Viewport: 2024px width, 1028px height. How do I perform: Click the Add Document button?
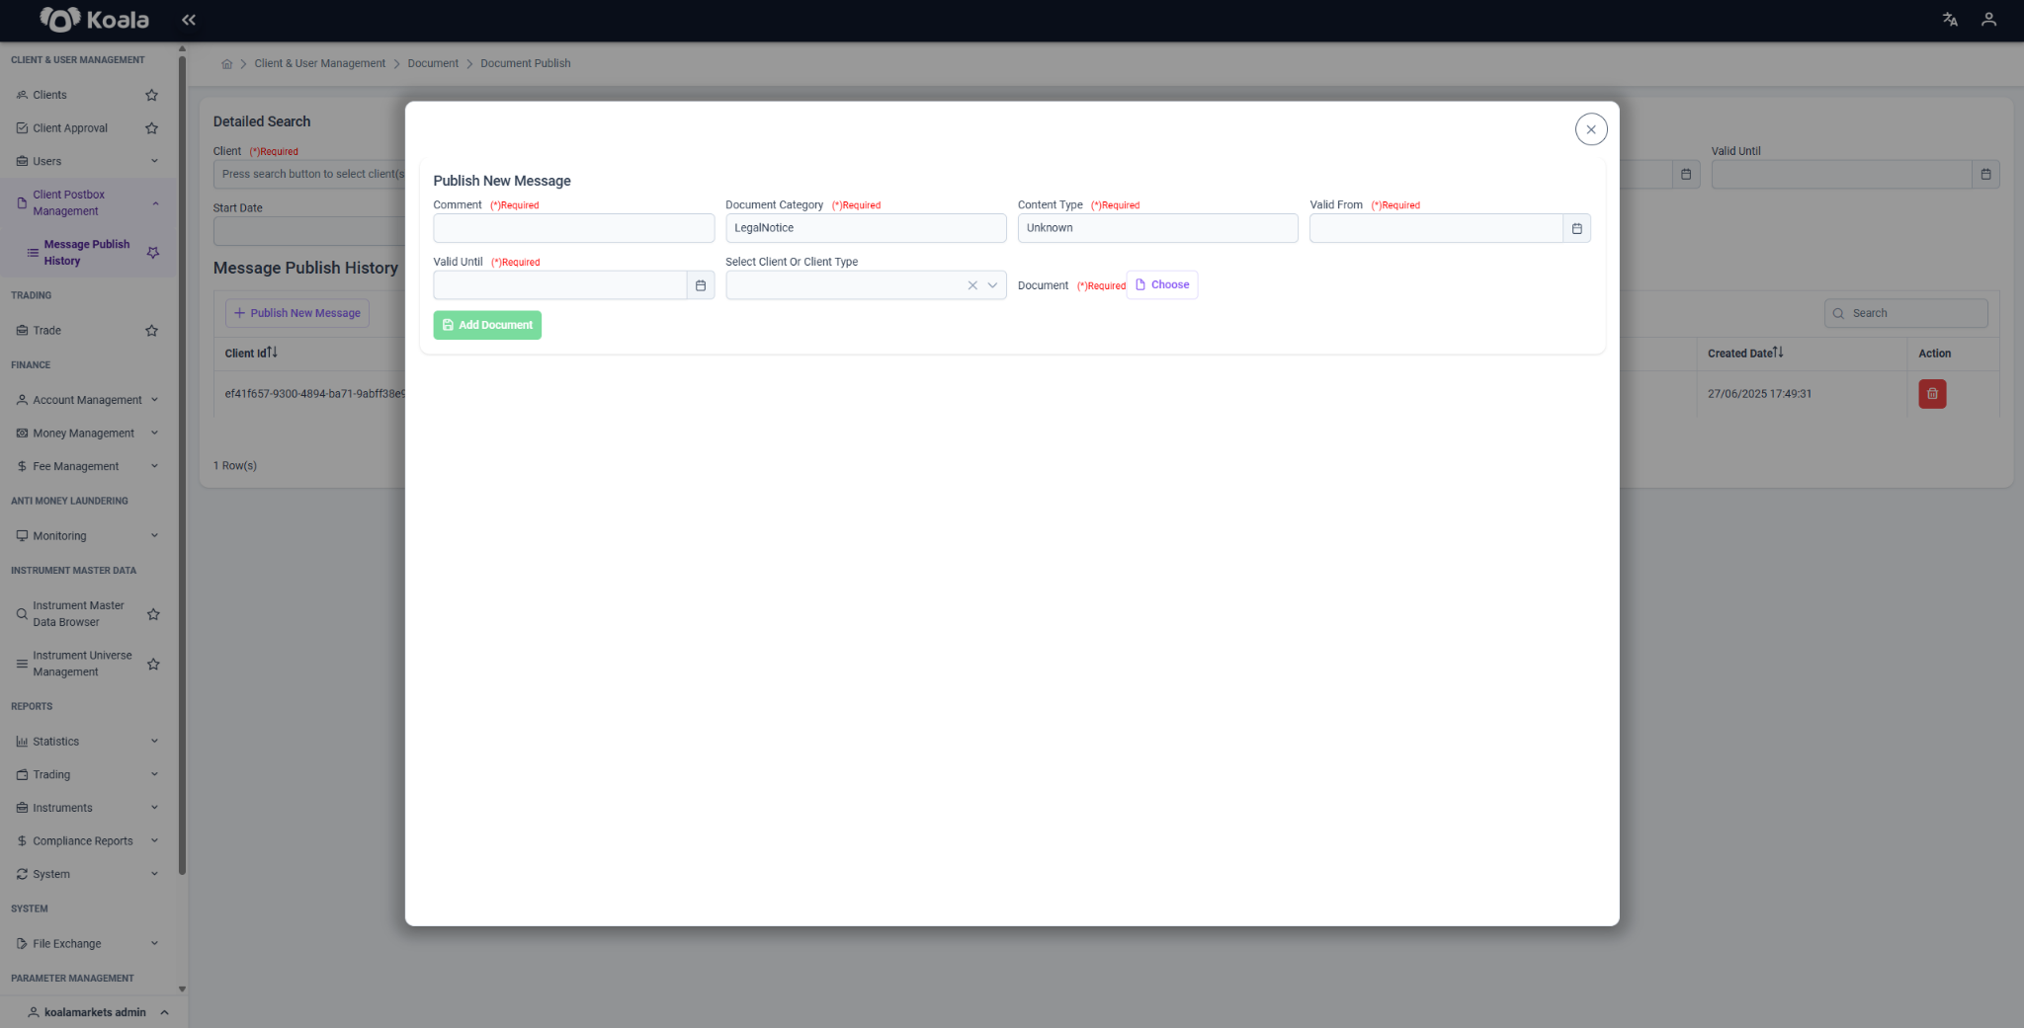coord(487,325)
